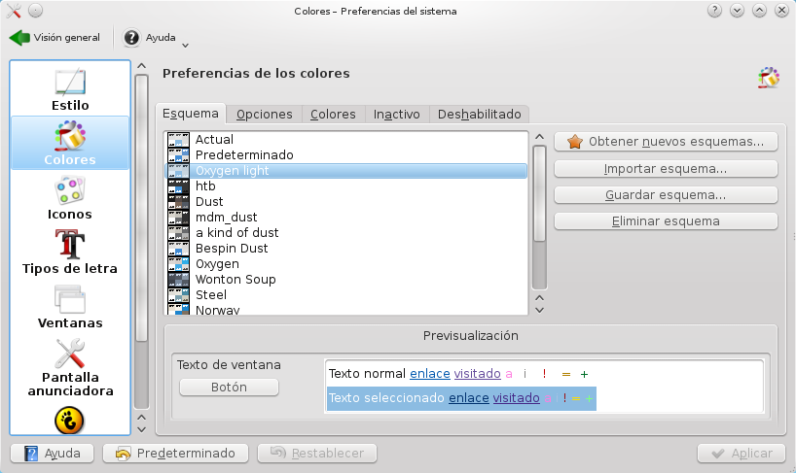The width and height of the screenshot is (796, 473).
Task: Switch to the Colores tab
Action: pos(333,115)
